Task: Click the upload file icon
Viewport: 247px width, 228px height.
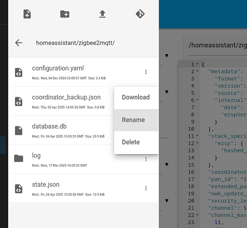Action: pyautogui.click(x=102, y=14)
